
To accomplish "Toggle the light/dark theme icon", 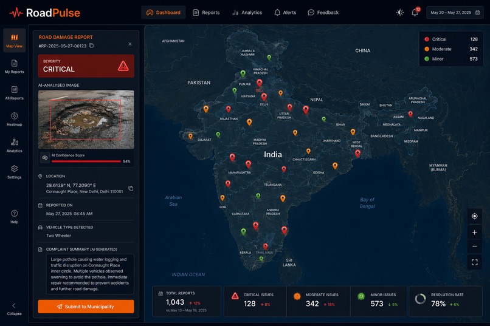I will click(x=399, y=13).
